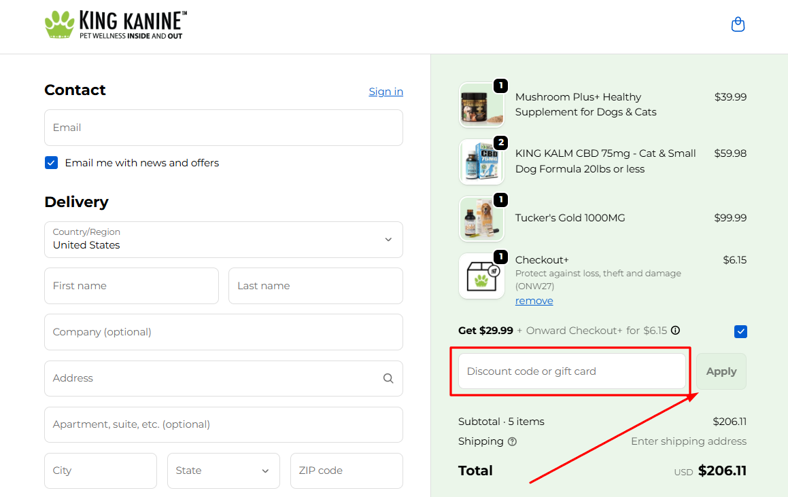Click the City field

pyautogui.click(x=101, y=471)
